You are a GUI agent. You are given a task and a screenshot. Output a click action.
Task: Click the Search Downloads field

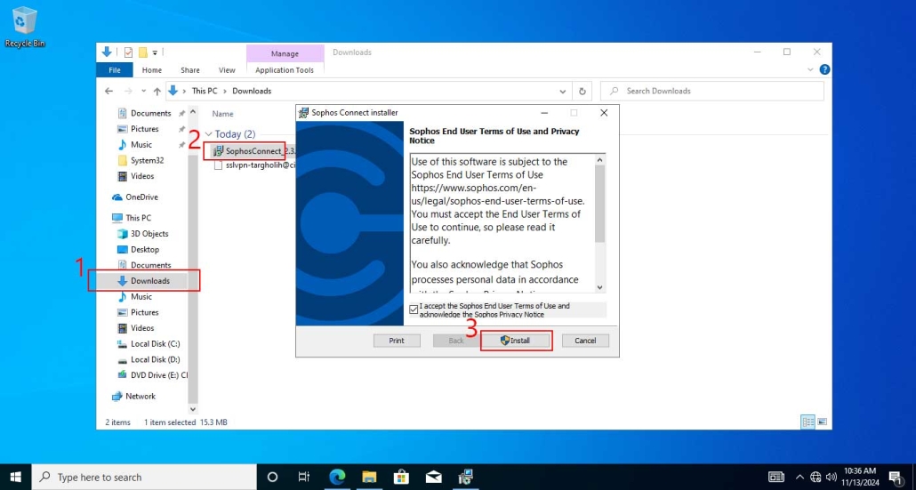pos(712,91)
